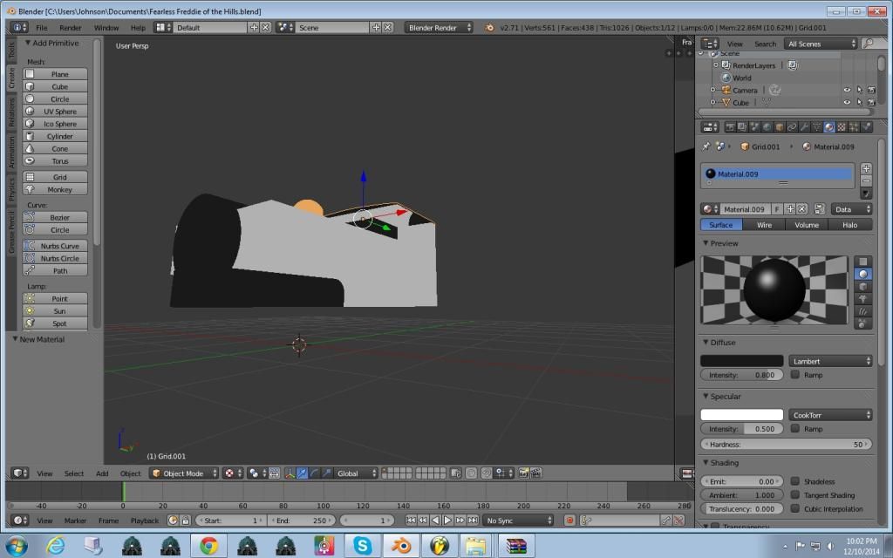Enable the Diffuse Ramp checkbox

click(x=795, y=375)
